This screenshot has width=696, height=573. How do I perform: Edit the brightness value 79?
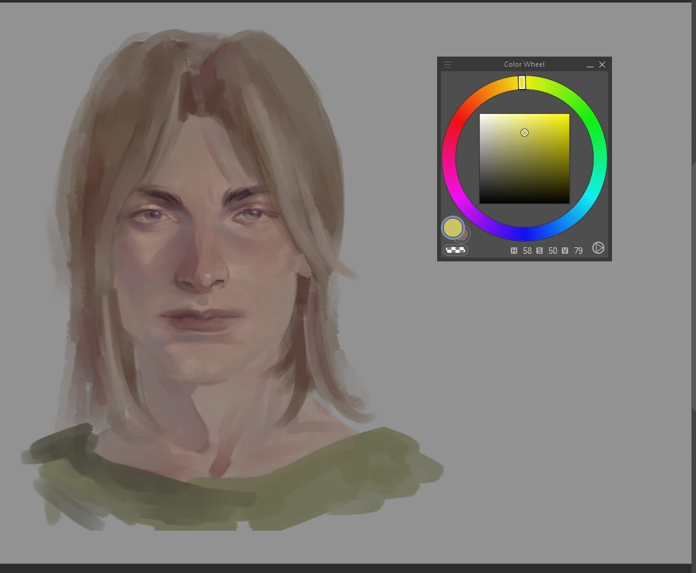[x=578, y=251]
